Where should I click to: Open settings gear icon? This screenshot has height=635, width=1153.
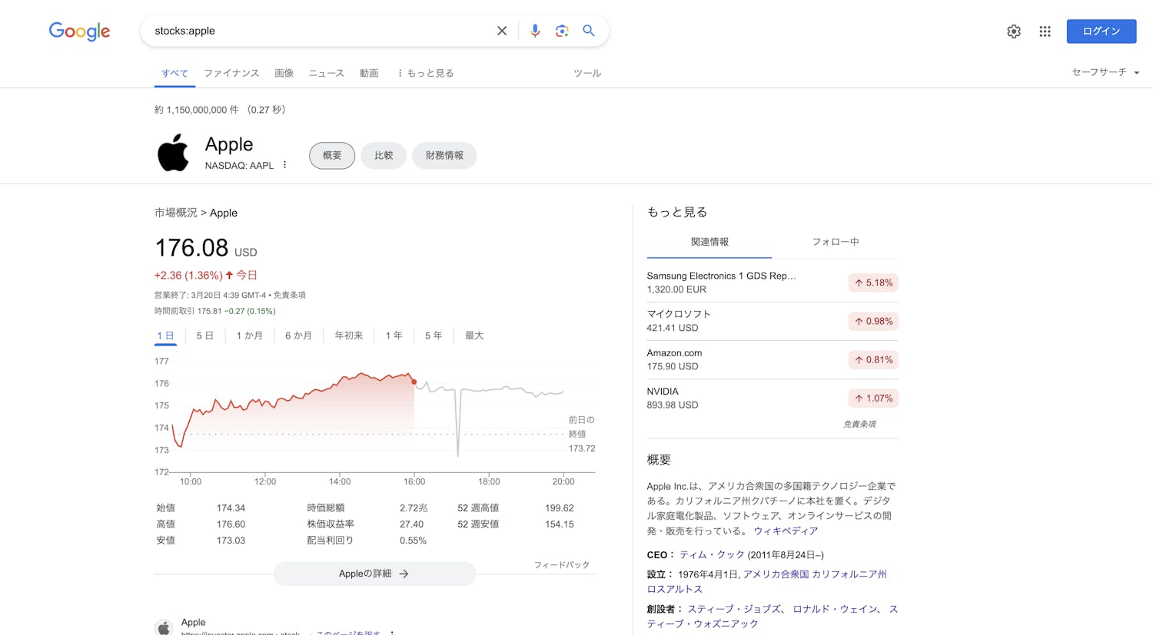[1014, 31]
